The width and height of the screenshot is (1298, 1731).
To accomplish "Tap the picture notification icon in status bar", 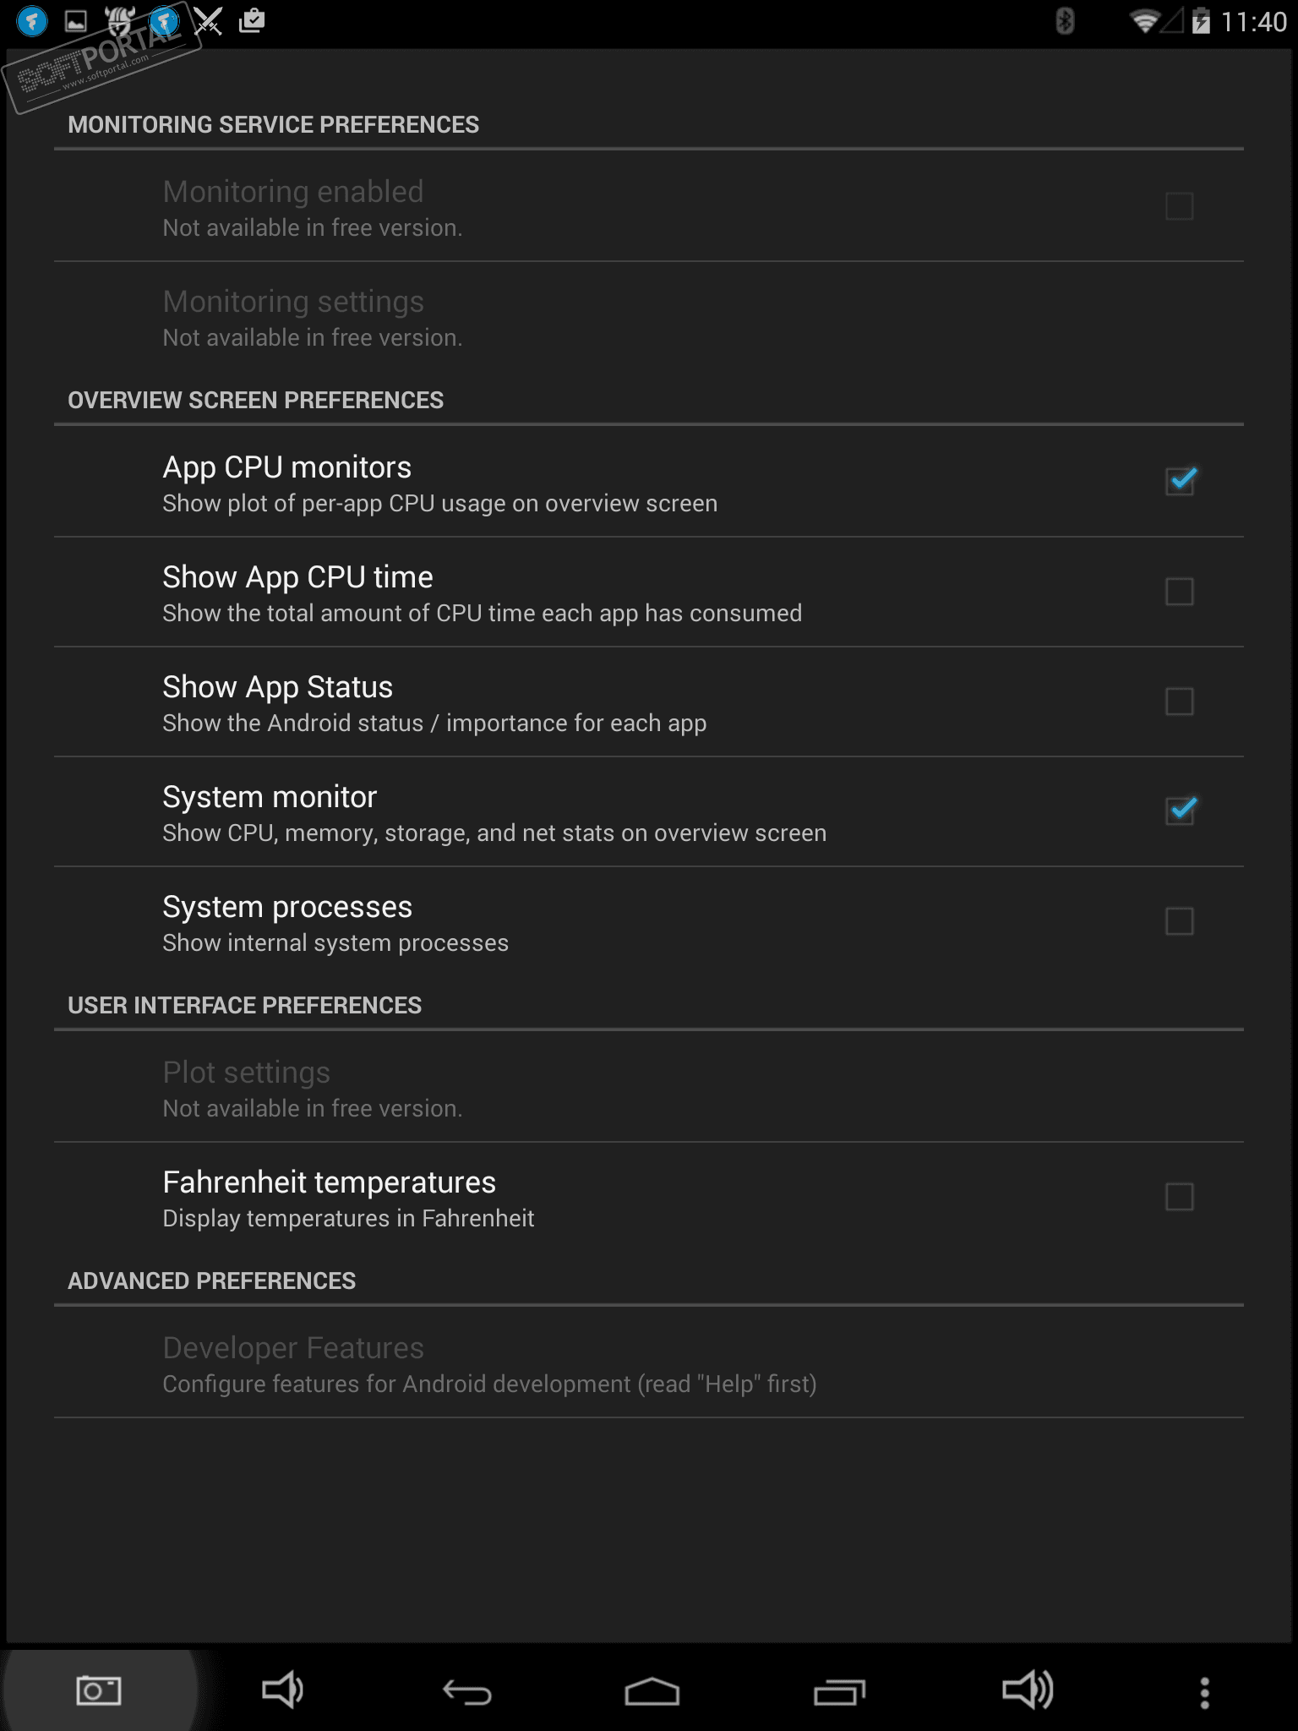I will pos(76,21).
